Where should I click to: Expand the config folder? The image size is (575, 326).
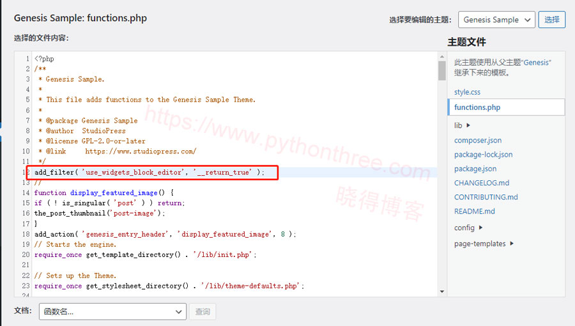(x=468, y=228)
